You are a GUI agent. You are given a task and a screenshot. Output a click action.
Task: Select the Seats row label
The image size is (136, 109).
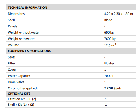tap(12, 57)
